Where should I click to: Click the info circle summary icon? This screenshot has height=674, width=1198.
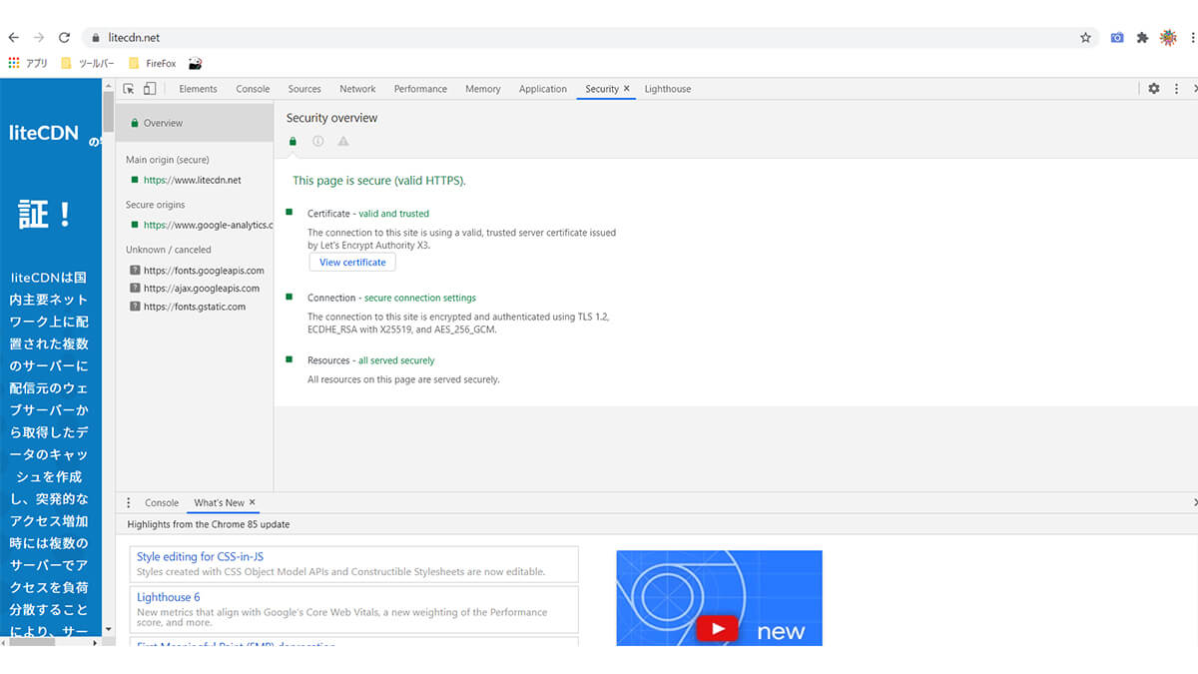[317, 142]
